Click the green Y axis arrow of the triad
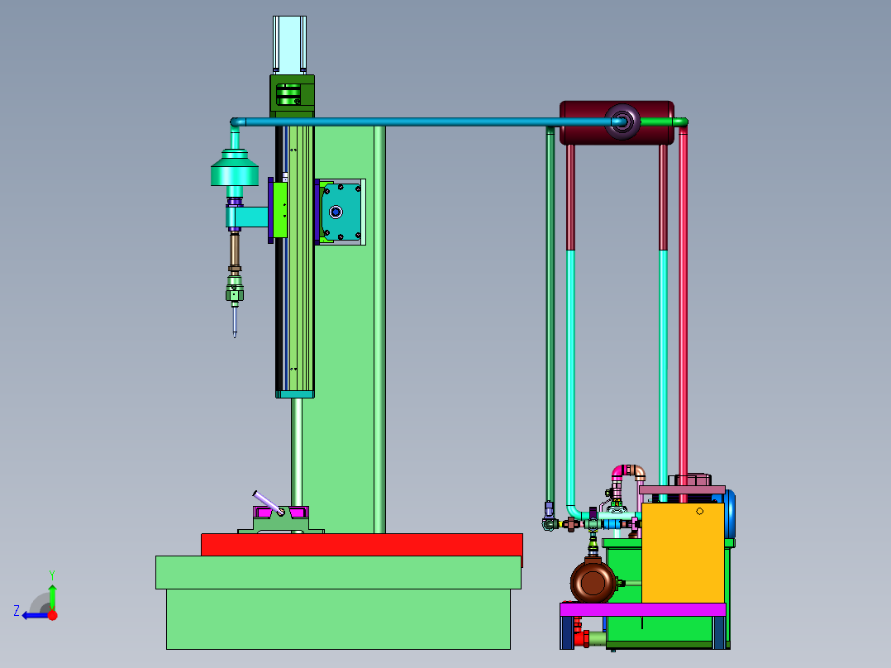891x668 pixels. tap(52, 597)
